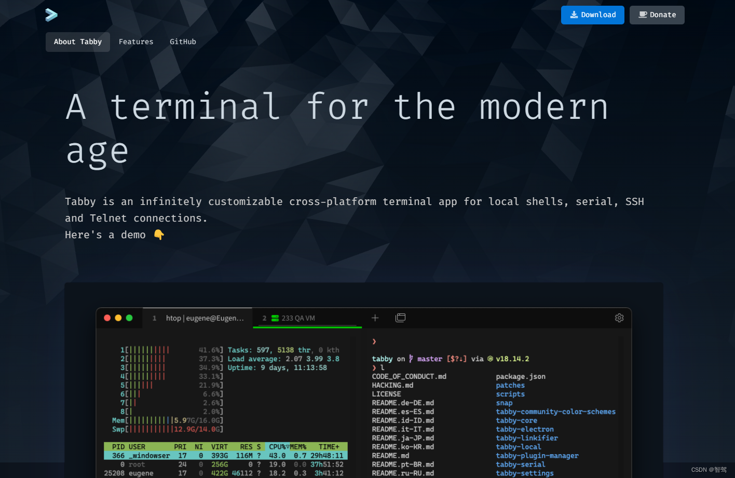Click 'README.ja-JP.md' file name

[403, 438]
